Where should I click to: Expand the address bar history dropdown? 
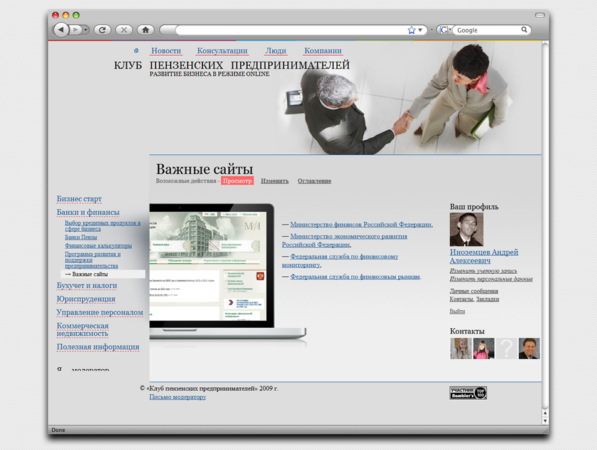pyautogui.click(x=421, y=30)
